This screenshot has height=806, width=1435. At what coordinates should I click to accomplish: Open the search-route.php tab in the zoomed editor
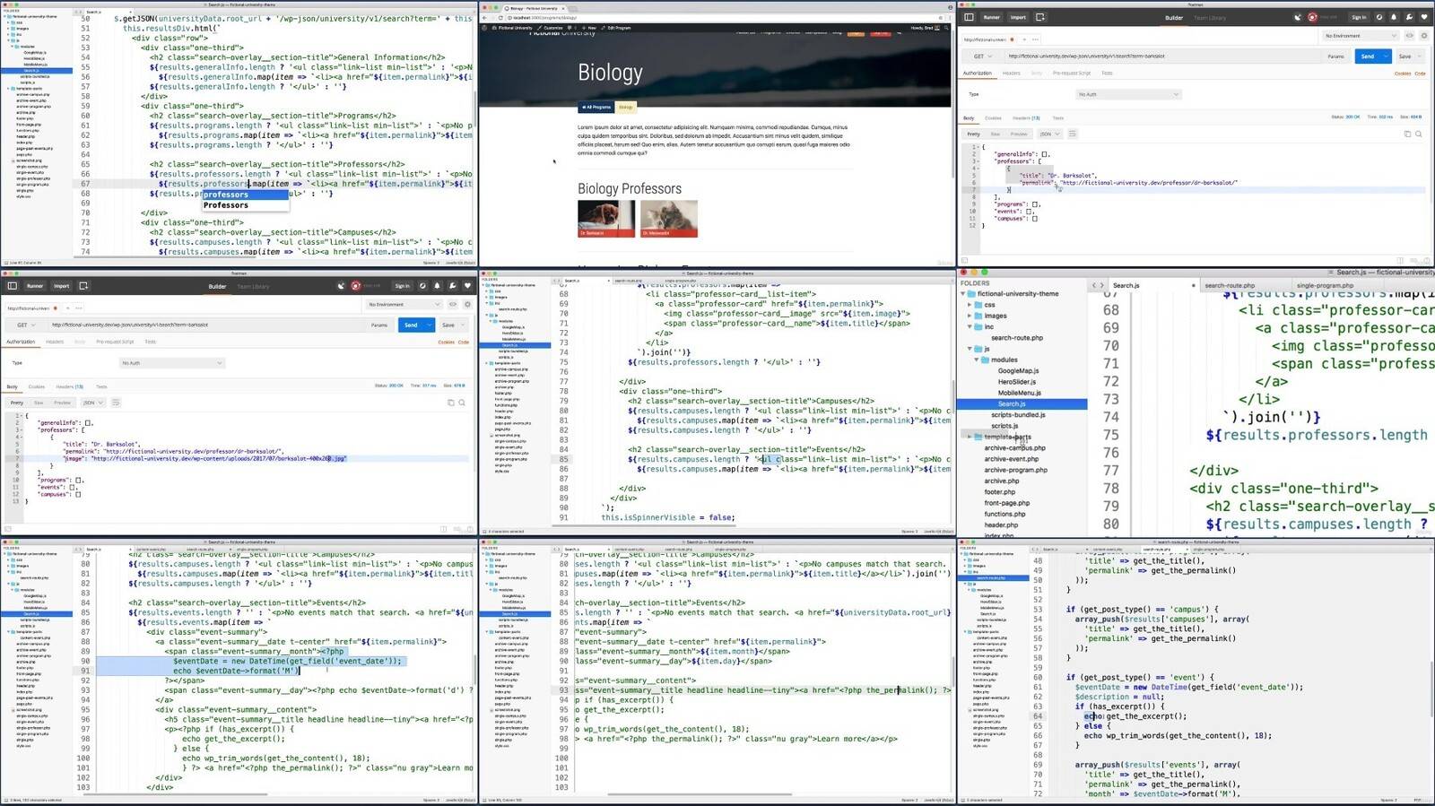(x=1229, y=285)
